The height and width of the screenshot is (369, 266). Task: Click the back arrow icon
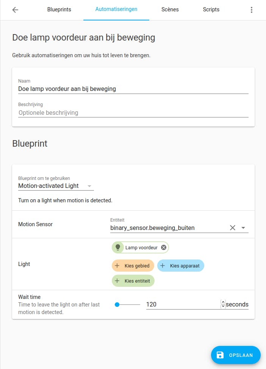[15, 10]
